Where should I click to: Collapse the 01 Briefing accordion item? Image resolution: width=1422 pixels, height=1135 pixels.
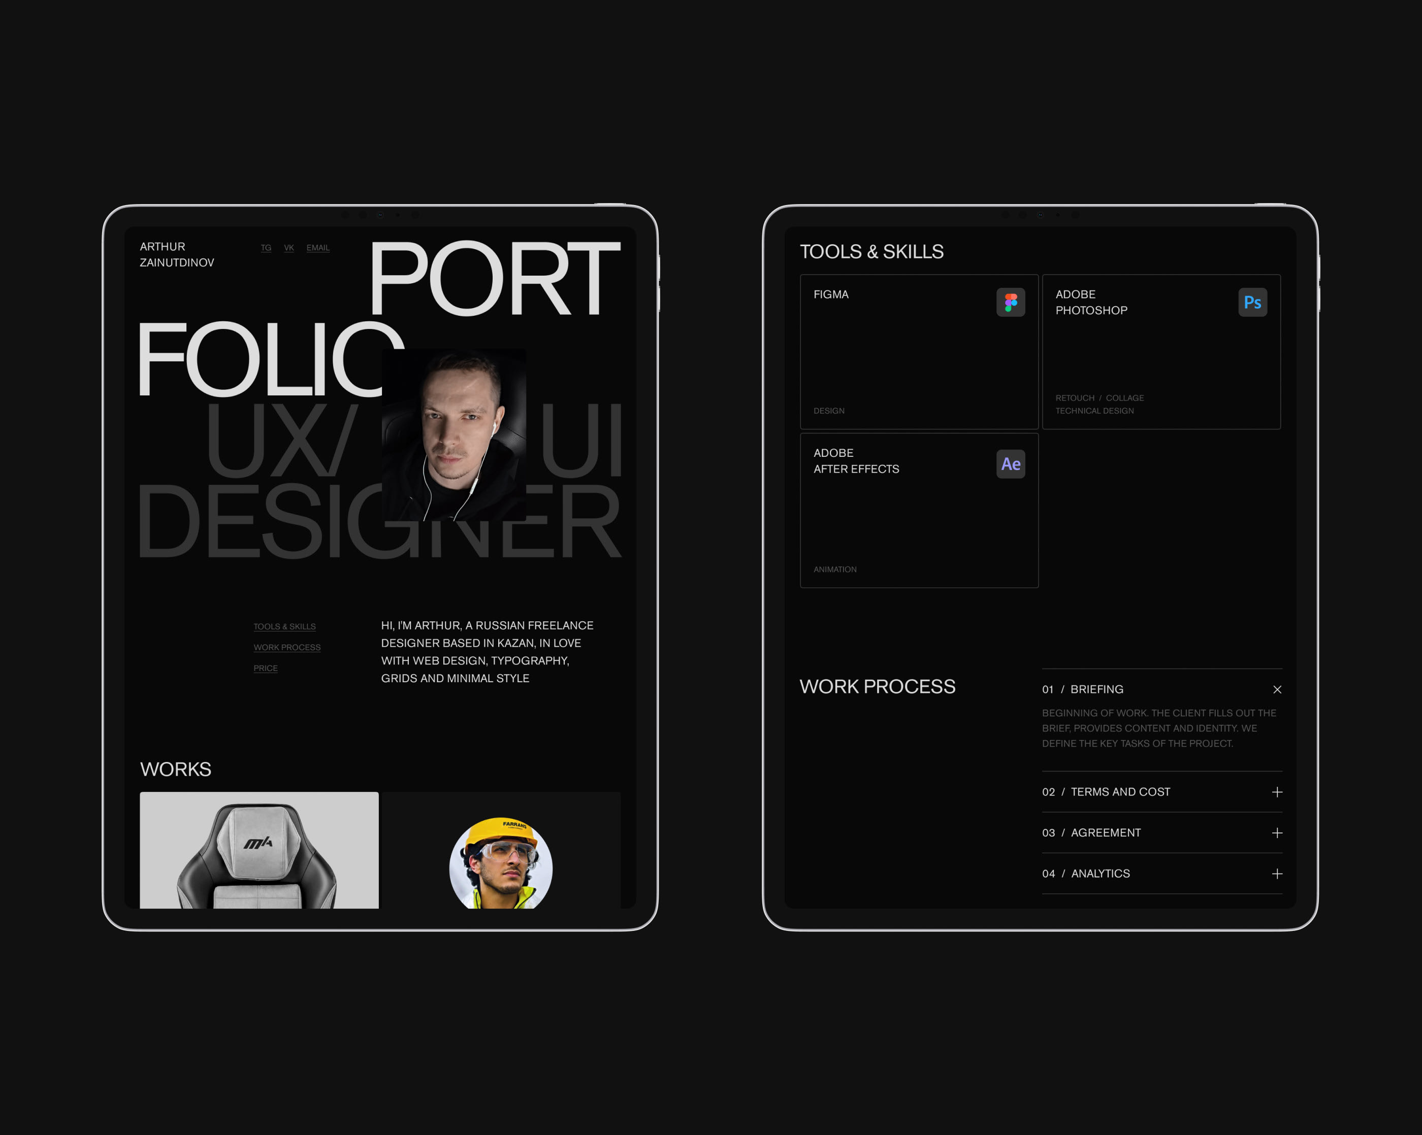(1277, 689)
